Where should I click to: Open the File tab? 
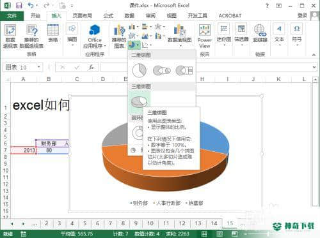coord(12,16)
